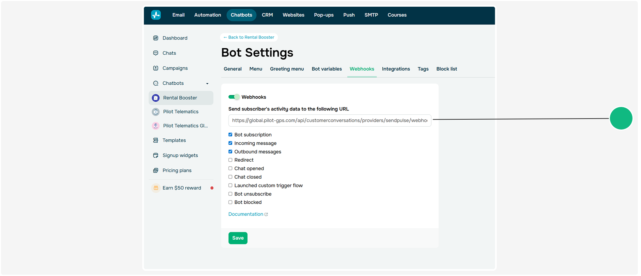Viewport: 641px width, 276px height.
Task: Enable the Chat opened checkbox
Action: coord(230,168)
